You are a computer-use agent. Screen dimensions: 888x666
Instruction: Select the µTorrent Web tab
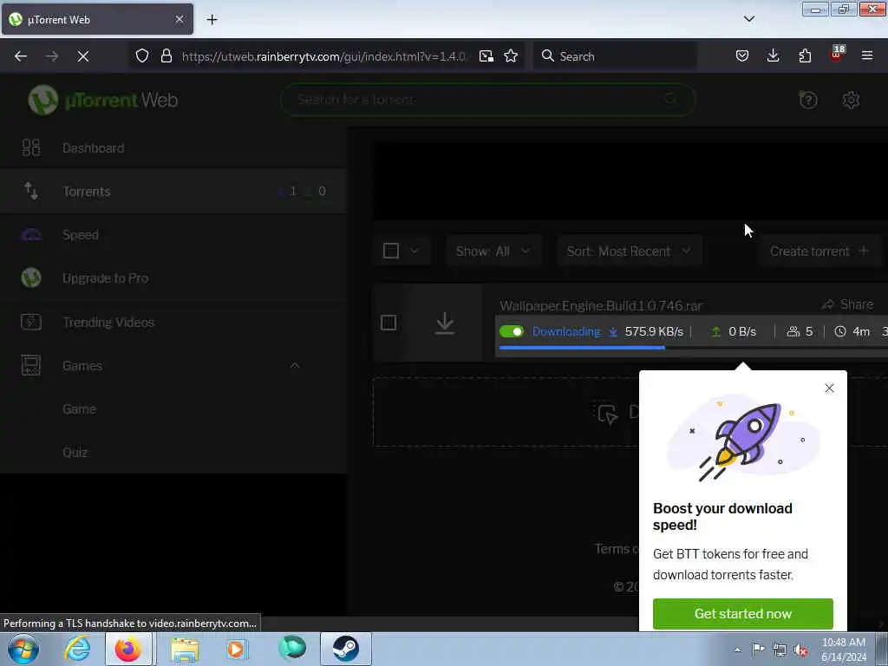97,19
